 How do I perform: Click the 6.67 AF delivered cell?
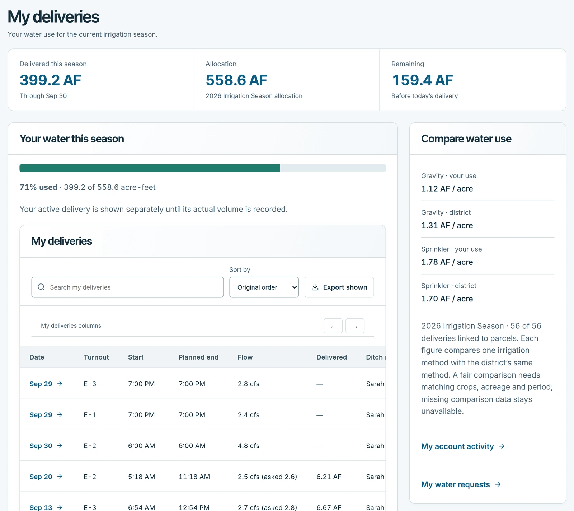coord(329,507)
